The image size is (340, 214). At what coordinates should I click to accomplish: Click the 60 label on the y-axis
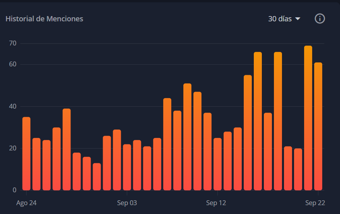click(x=12, y=64)
